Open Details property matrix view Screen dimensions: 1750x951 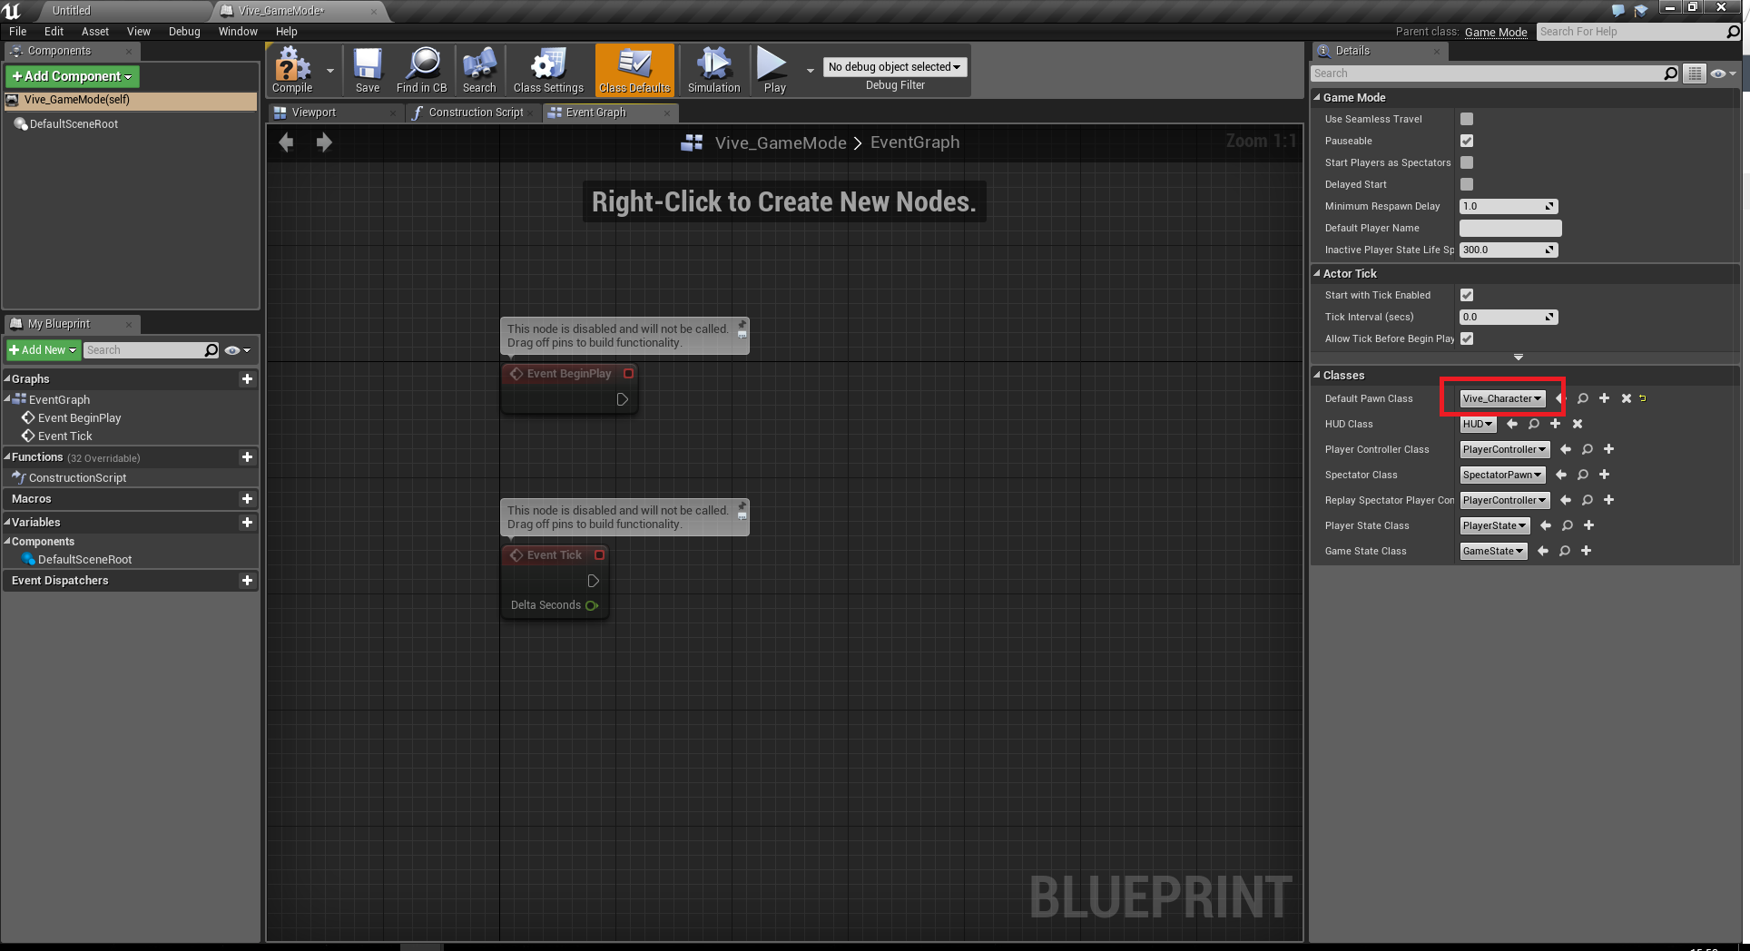[1695, 74]
